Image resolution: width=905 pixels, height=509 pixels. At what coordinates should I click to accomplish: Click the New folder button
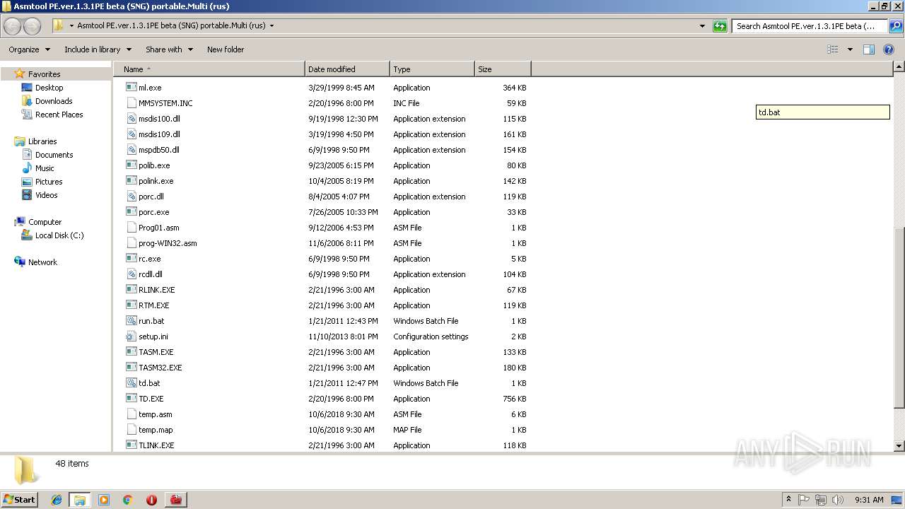click(226, 49)
